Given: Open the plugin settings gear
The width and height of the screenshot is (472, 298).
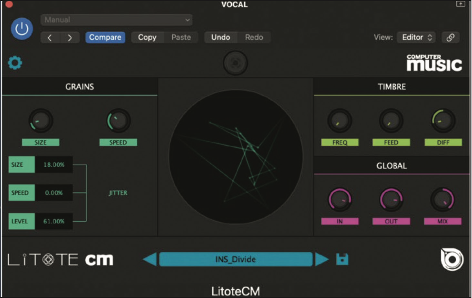Looking at the screenshot, I should (15, 63).
